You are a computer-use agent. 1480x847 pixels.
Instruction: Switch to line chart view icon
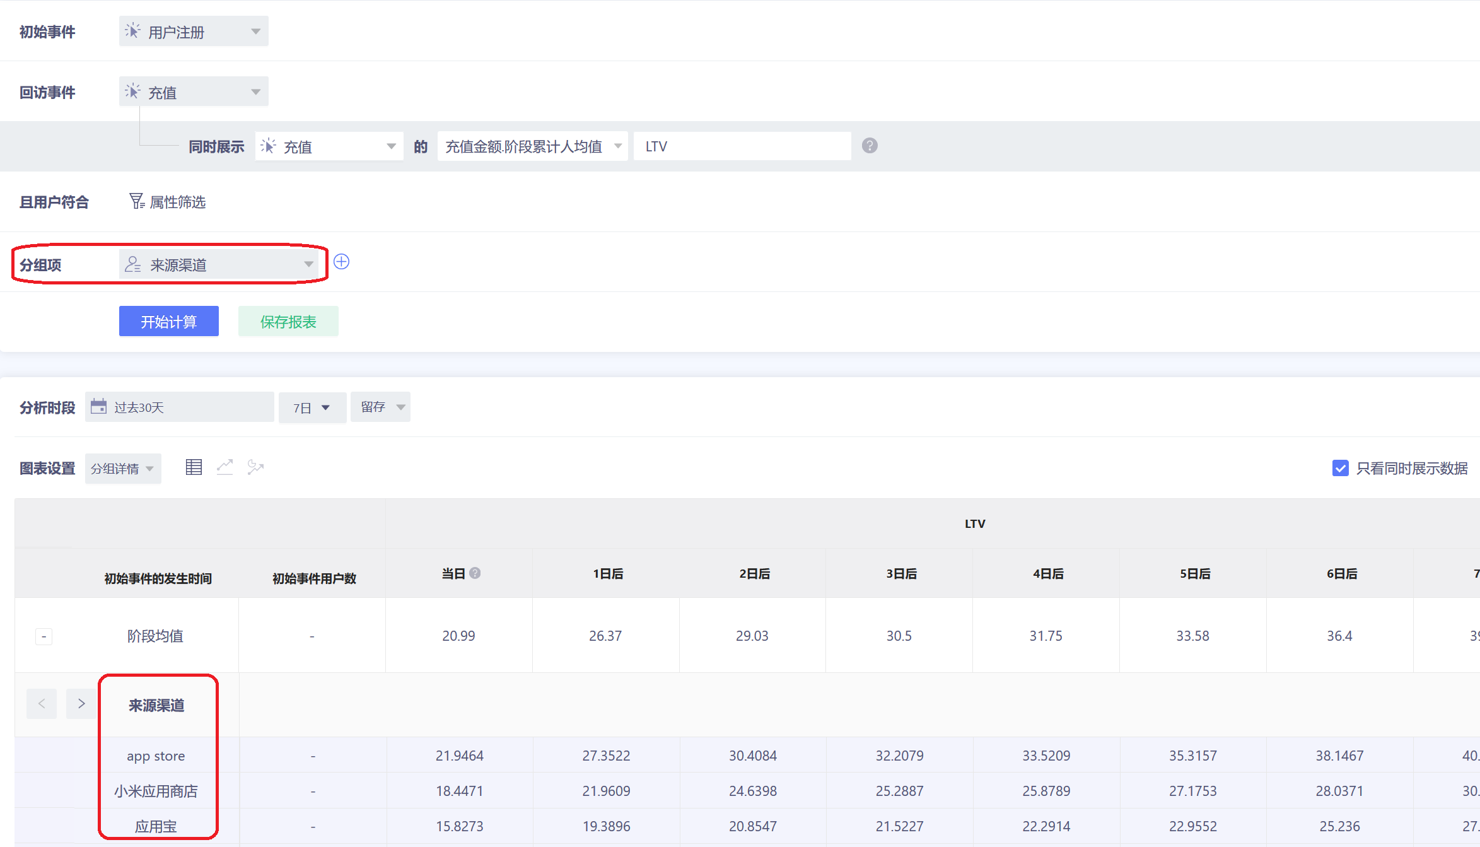point(225,467)
